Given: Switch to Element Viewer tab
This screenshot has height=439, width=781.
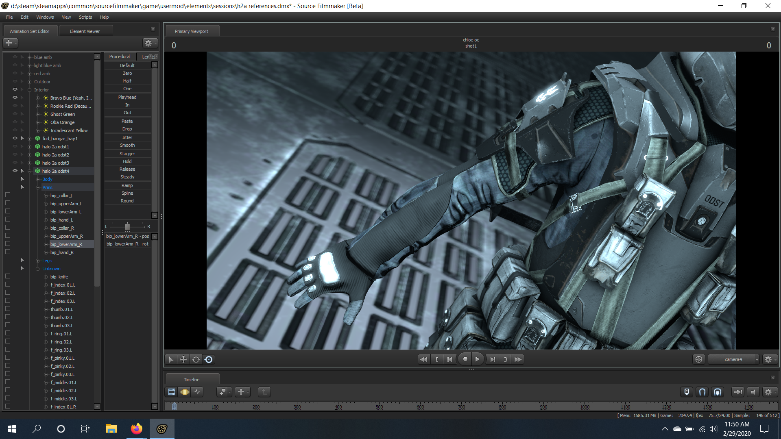Looking at the screenshot, I should [x=85, y=31].
